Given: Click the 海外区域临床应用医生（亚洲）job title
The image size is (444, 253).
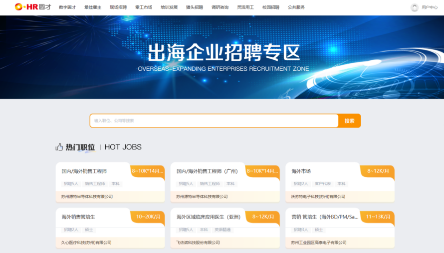Looking at the screenshot, I should (209, 217).
